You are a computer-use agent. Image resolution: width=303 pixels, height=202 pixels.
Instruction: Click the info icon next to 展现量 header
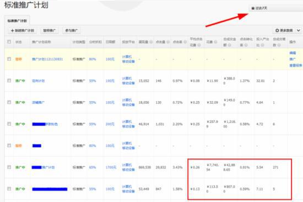point(151,42)
